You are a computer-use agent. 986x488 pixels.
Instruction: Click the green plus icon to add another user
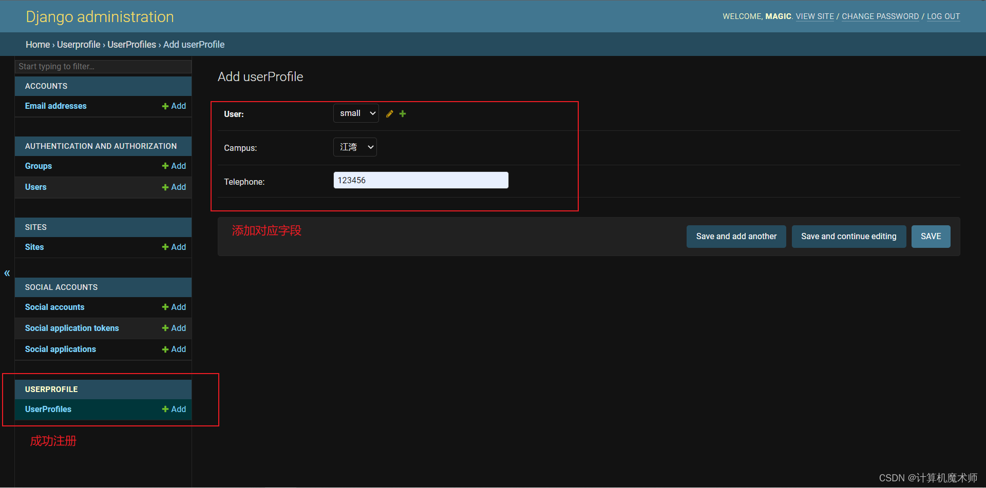(x=403, y=114)
